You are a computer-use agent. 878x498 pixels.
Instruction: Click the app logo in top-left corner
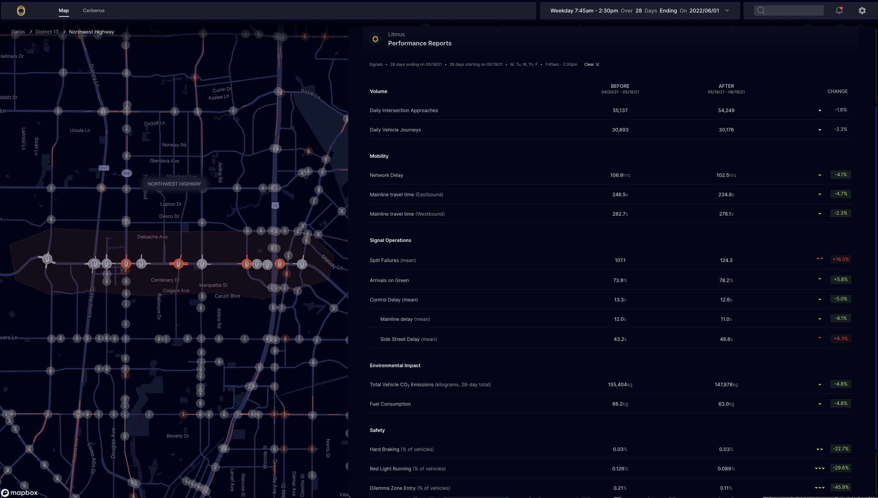pos(21,11)
